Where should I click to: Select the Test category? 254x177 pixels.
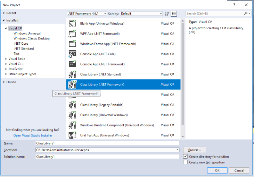(16, 54)
